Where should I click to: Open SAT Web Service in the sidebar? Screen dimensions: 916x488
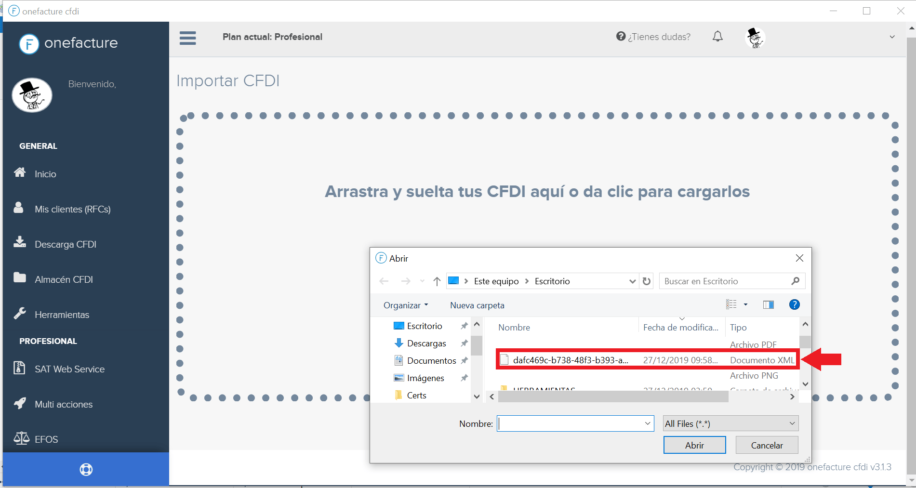tap(69, 369)
